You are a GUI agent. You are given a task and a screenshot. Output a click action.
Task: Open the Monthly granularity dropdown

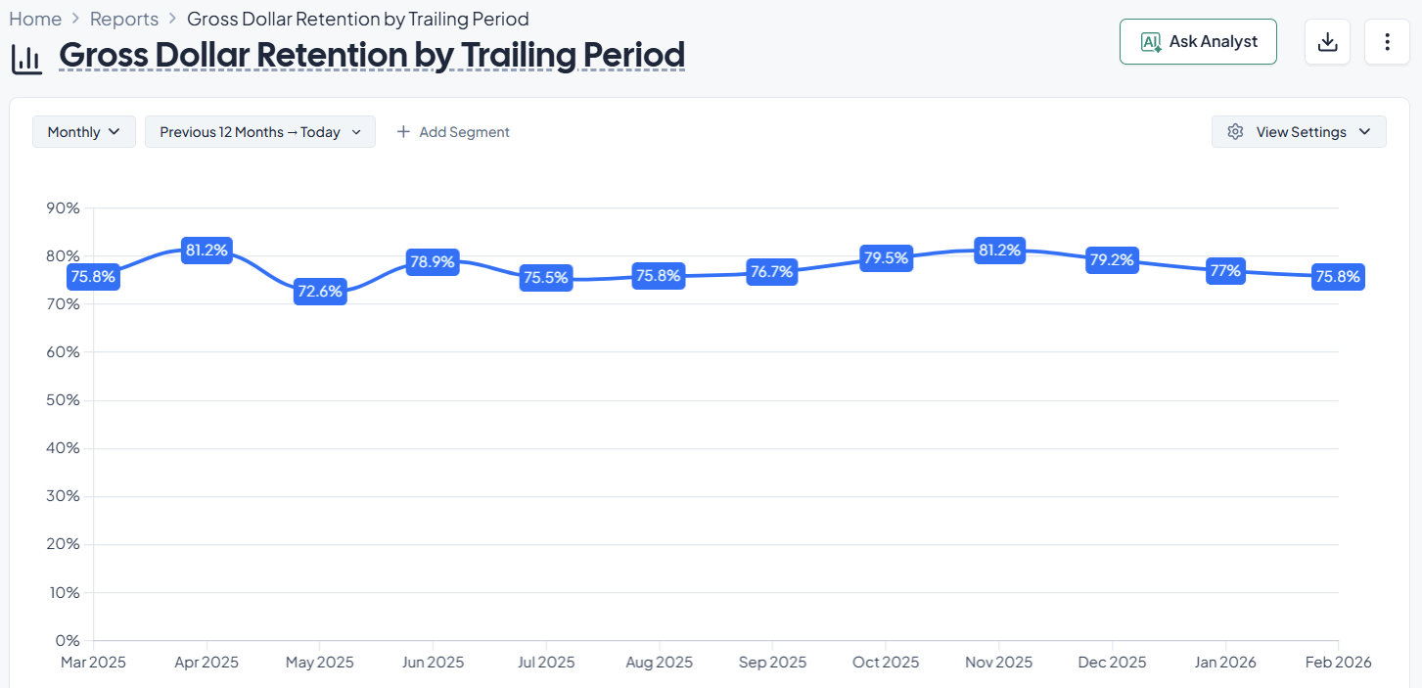tap(83, 131)
